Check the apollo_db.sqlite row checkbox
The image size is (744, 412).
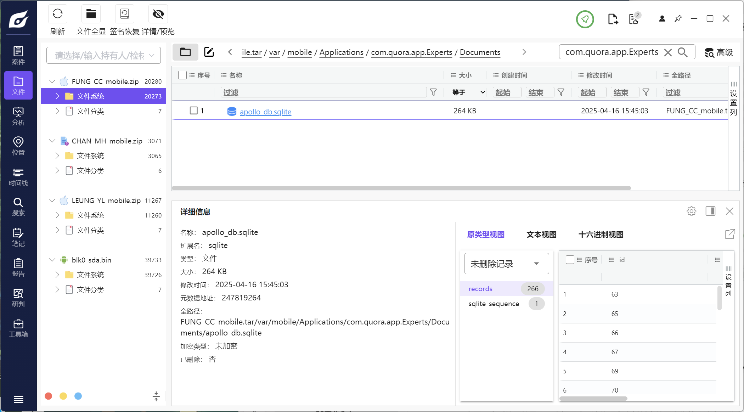(x=194, y=111)
